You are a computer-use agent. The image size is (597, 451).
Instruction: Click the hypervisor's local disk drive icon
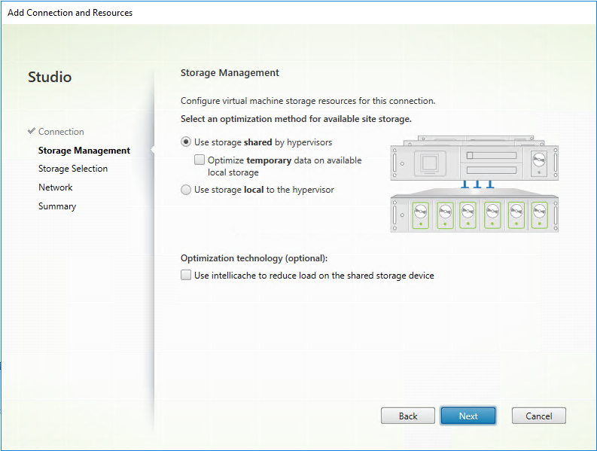[x=538, y=160]
